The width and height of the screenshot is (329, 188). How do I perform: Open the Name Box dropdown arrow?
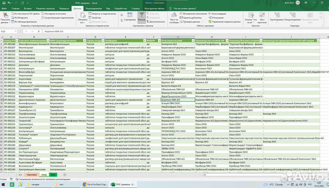pyautogui.click(x=16, y=31)
